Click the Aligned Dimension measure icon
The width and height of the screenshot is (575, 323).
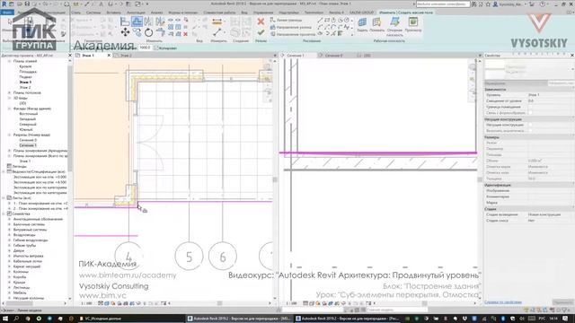217,22
